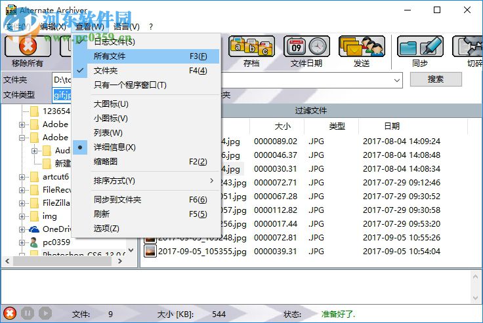
Task: Click the Size (大小) column header
Action: click(277, 126)
